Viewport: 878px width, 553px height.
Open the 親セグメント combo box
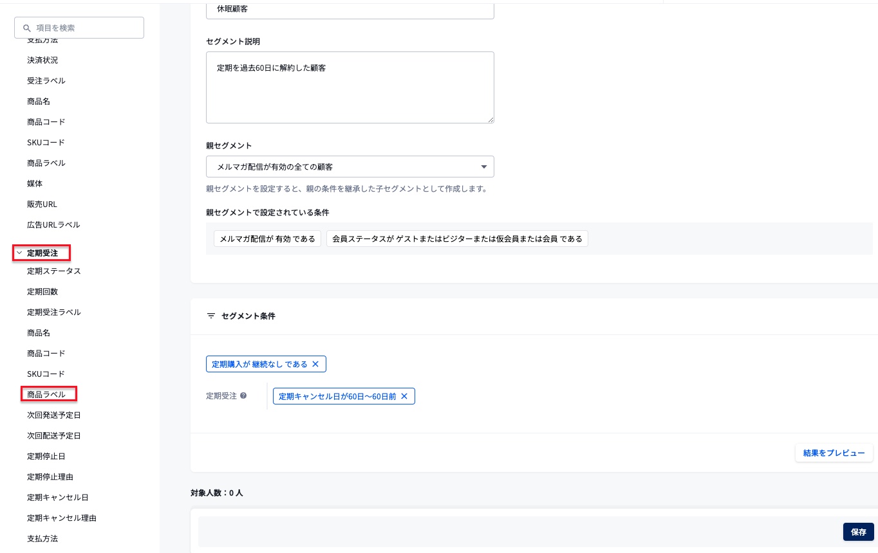coord(350,167)
